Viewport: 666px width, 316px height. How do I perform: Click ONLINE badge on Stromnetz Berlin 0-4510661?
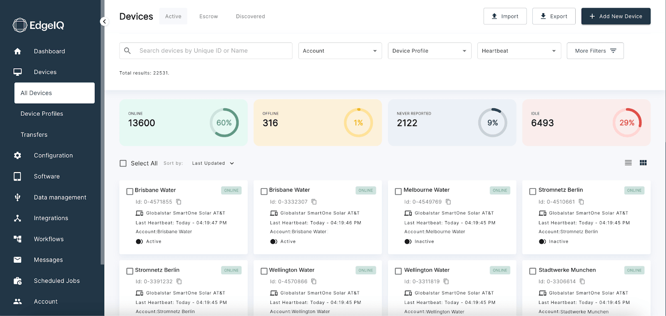(x=634, y=190)
